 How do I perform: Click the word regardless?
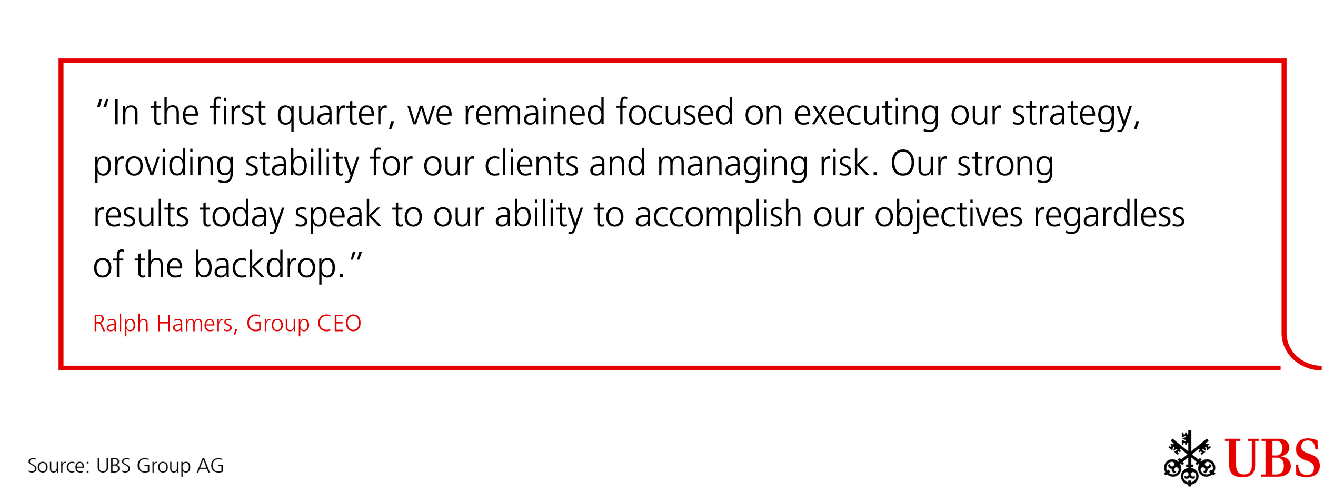[x=1109, y=215]
